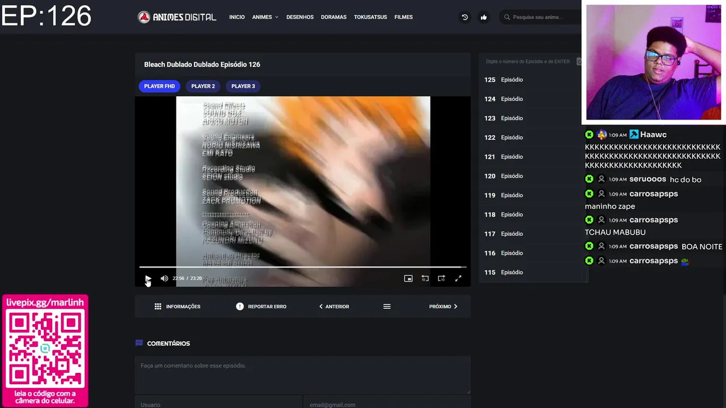Switch to Player 2
The image size is (726, 408).
click(203, 86)
